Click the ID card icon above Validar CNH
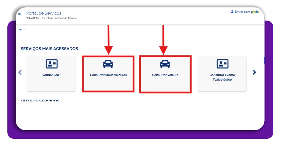Image resolution: width=281 pixels, height=147 pixels. click(51, 64)
